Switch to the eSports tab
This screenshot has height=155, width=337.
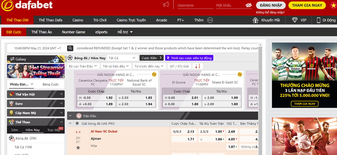pyautogui.click(x=101, y=32)
